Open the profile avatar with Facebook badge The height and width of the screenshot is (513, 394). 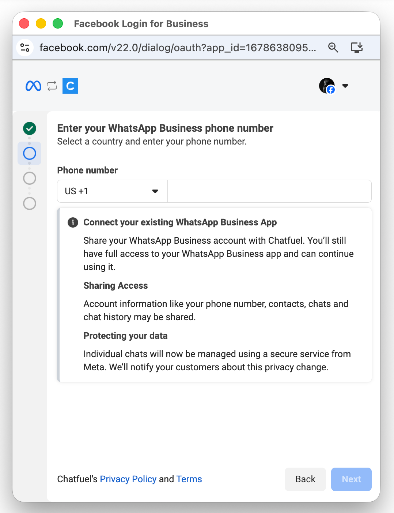pos(327,86)
